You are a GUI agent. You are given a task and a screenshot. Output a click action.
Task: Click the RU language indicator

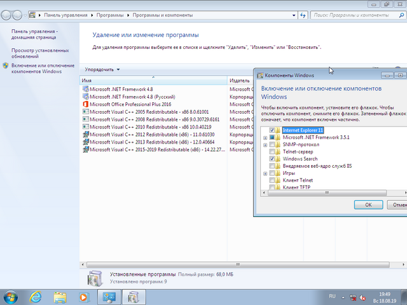coord(332,296)
